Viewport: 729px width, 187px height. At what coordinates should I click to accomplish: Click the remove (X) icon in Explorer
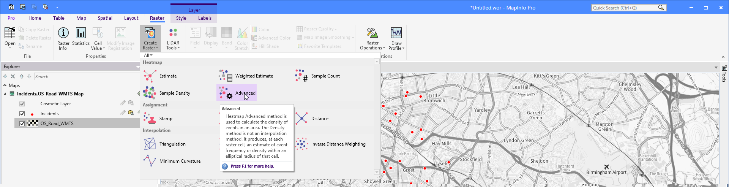point(13,76)
